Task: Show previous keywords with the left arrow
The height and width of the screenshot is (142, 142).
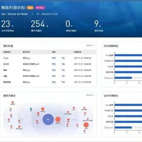Action: [x=5, y=120]
